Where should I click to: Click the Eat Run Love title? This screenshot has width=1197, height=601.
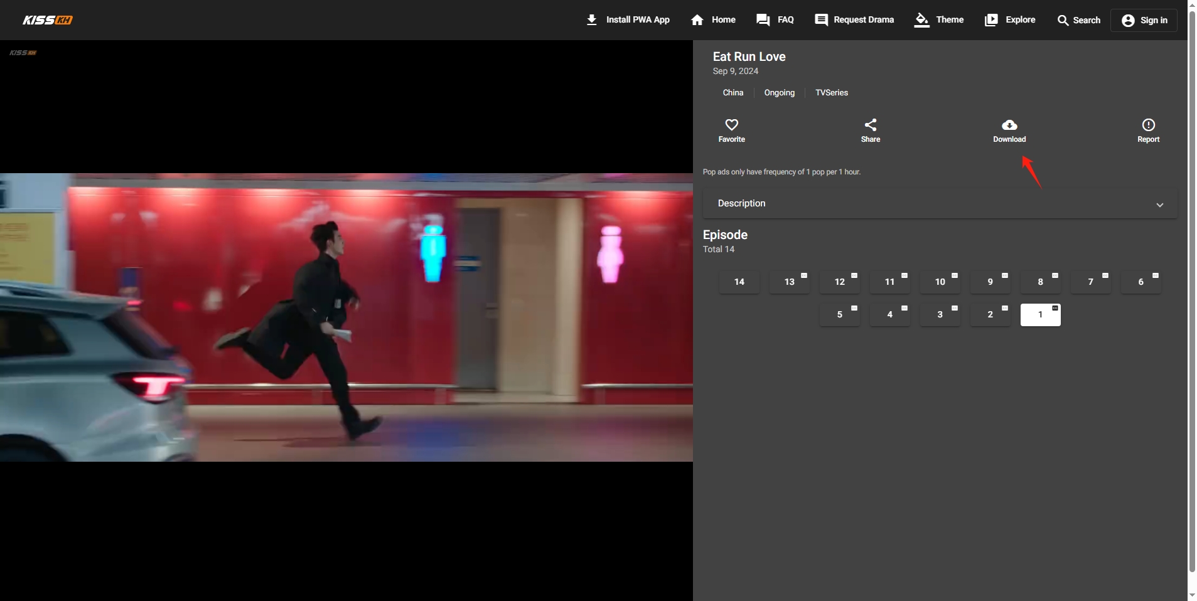coord(749,56)
